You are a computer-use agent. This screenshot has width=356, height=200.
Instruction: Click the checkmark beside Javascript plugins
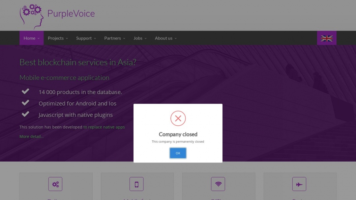25,114
